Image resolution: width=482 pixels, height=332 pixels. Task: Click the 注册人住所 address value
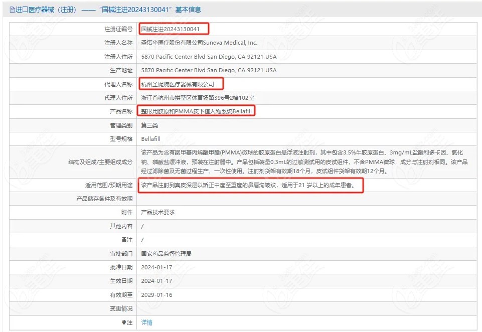point(209,57)
